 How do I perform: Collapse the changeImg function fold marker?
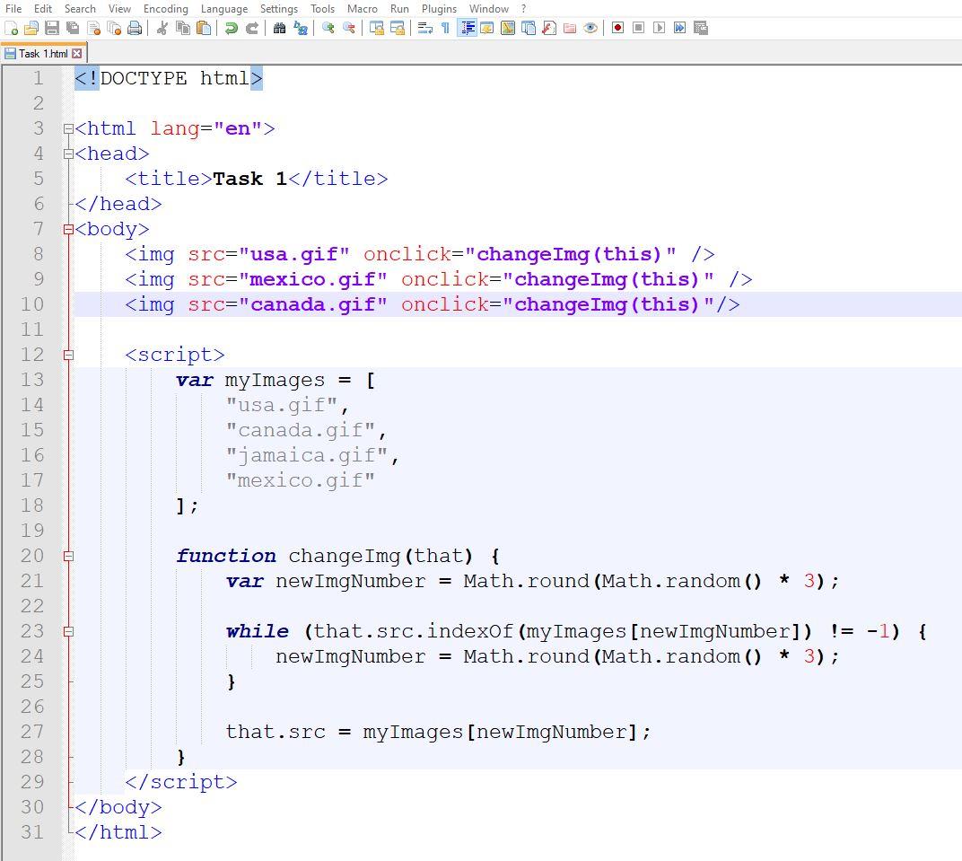click(x=69, y=556)
